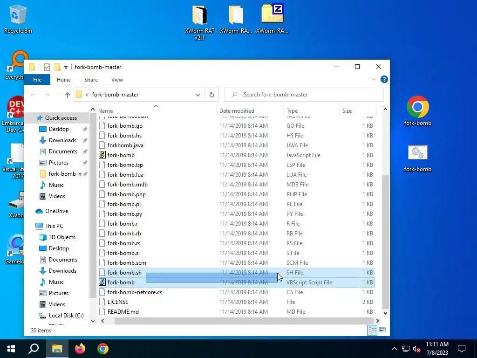Click the Refresh button beside the address bar
This screenshot has width=477, height=358.
(212, 95)
